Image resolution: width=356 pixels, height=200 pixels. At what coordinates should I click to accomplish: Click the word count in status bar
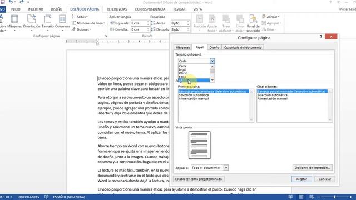(x=28, y=197)
